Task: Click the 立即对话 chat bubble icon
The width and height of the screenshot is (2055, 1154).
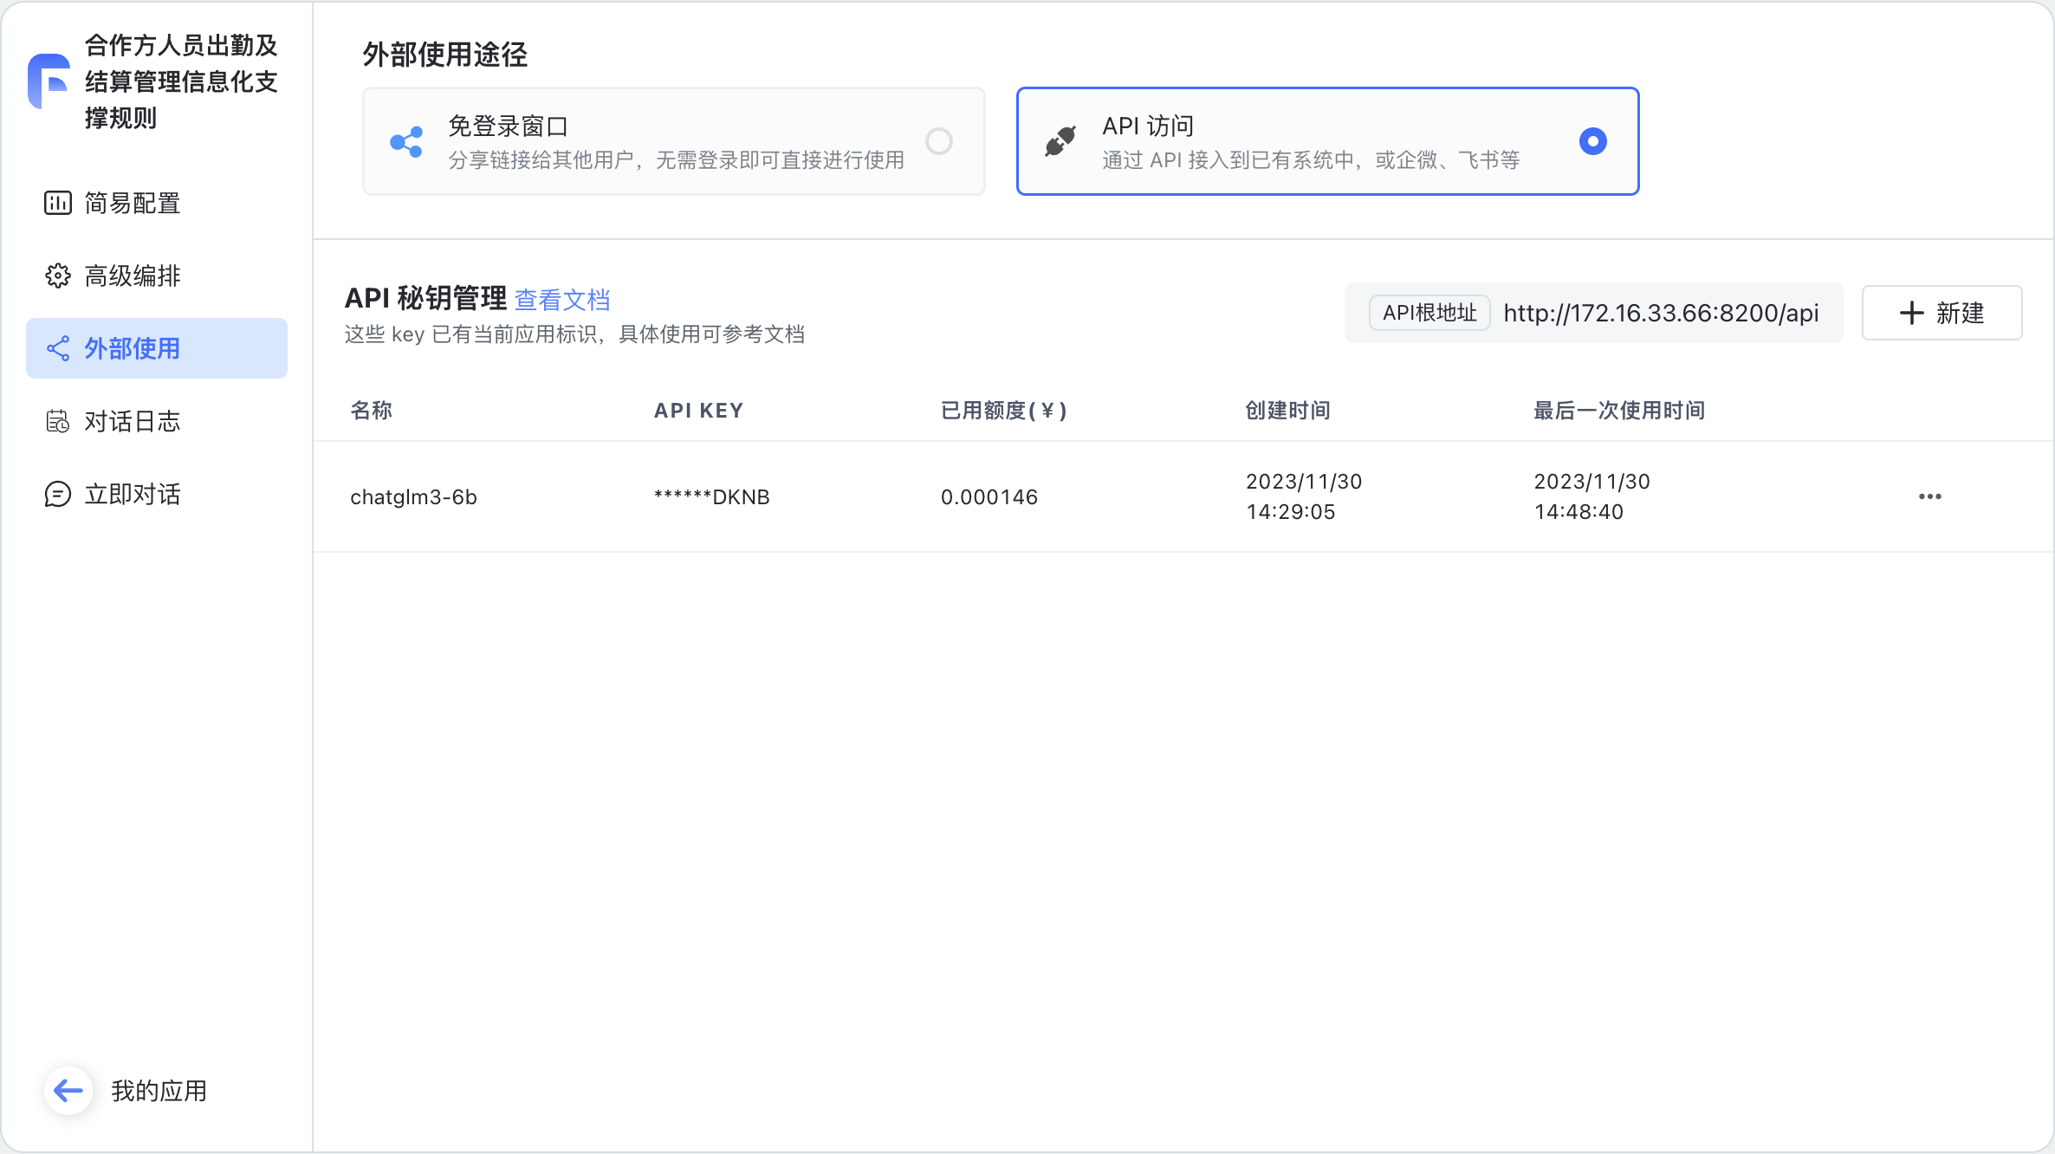Action: coord(58,494)
